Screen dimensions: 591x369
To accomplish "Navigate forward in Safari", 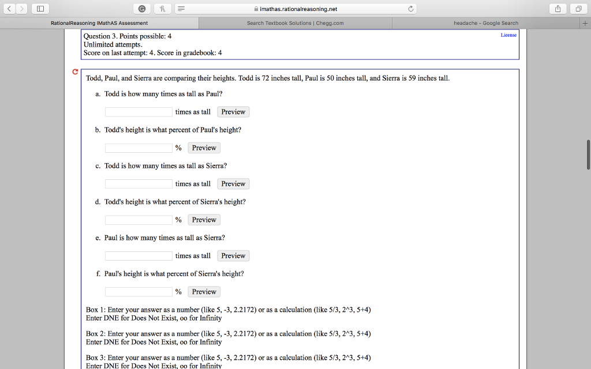I will click(22, 9).
